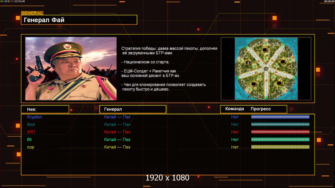Click the strategy text about Национализм

[145, 62]
